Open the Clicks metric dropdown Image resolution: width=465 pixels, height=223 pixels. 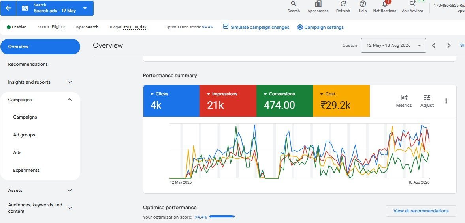coord(159,94)
